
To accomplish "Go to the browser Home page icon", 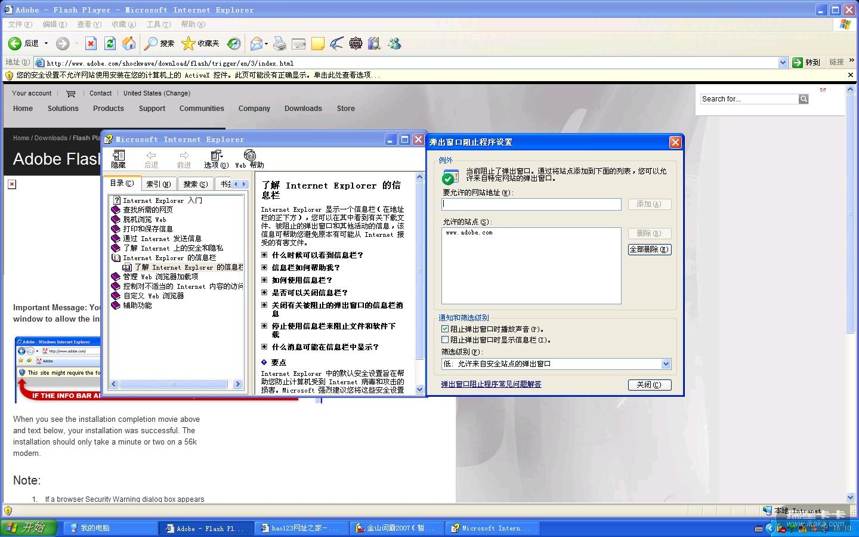I will pos(129,44).
